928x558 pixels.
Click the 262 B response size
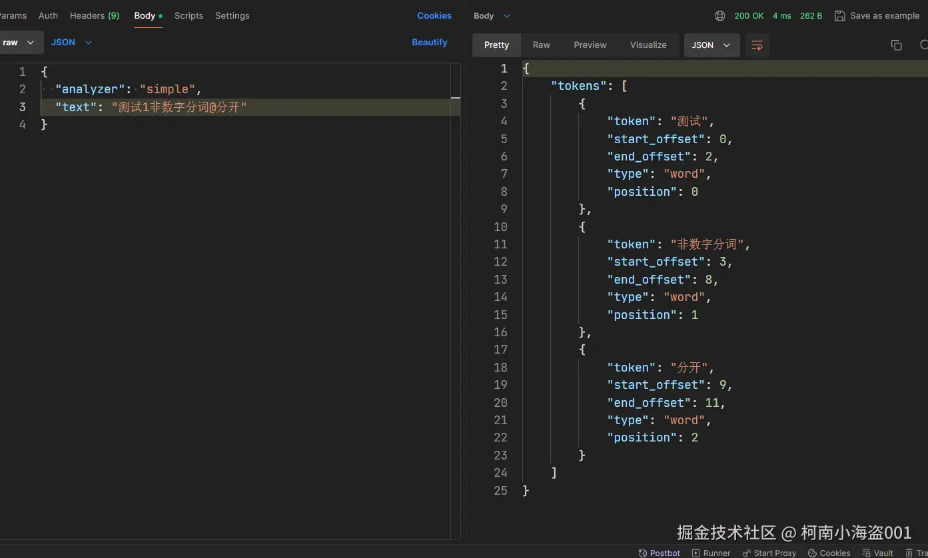tap(811, 15)
